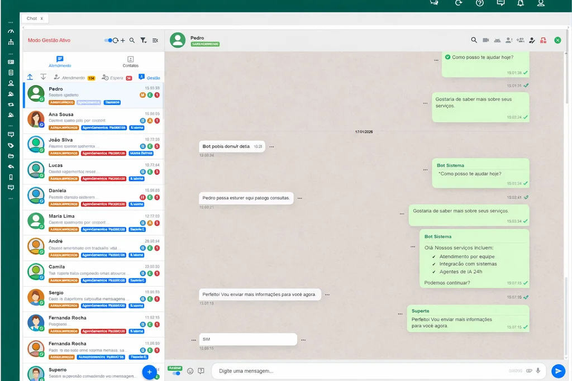Toggle the Assinar signature switch
Viewport: 572px width, 381px height.
click(x=175, y=373)
